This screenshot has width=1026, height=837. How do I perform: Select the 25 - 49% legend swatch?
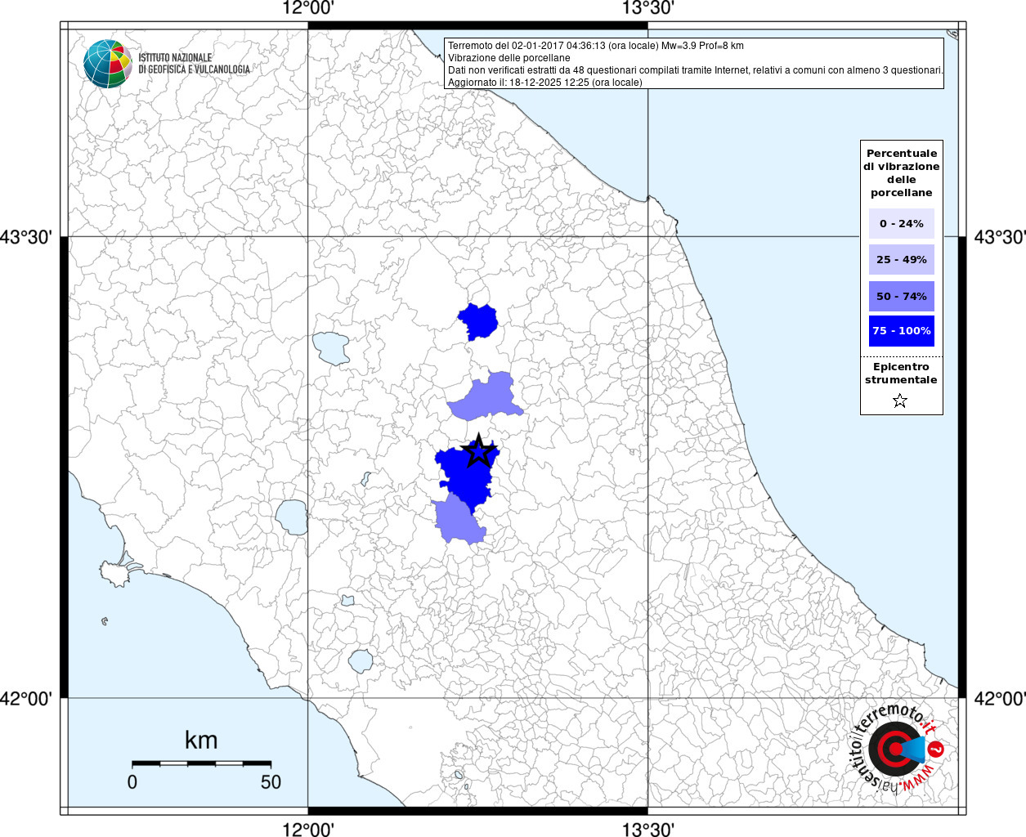(x=902, y=259)
